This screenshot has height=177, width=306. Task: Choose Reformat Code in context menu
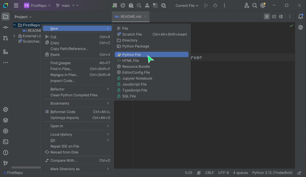[x=63, y=112]
